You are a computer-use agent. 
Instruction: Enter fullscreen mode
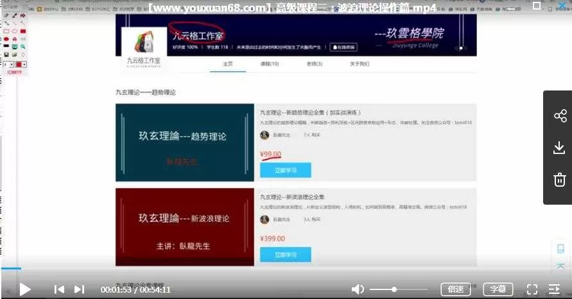[x=532, y=289]
